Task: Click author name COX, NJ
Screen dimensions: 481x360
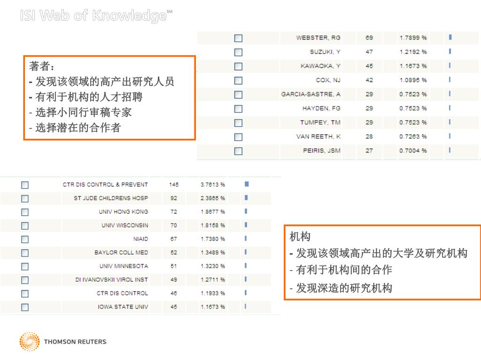Action: pos(328,80)
